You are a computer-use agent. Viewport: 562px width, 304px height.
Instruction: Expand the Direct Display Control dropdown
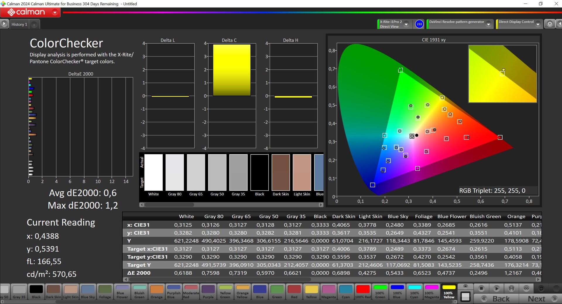[x=538, y=24]
